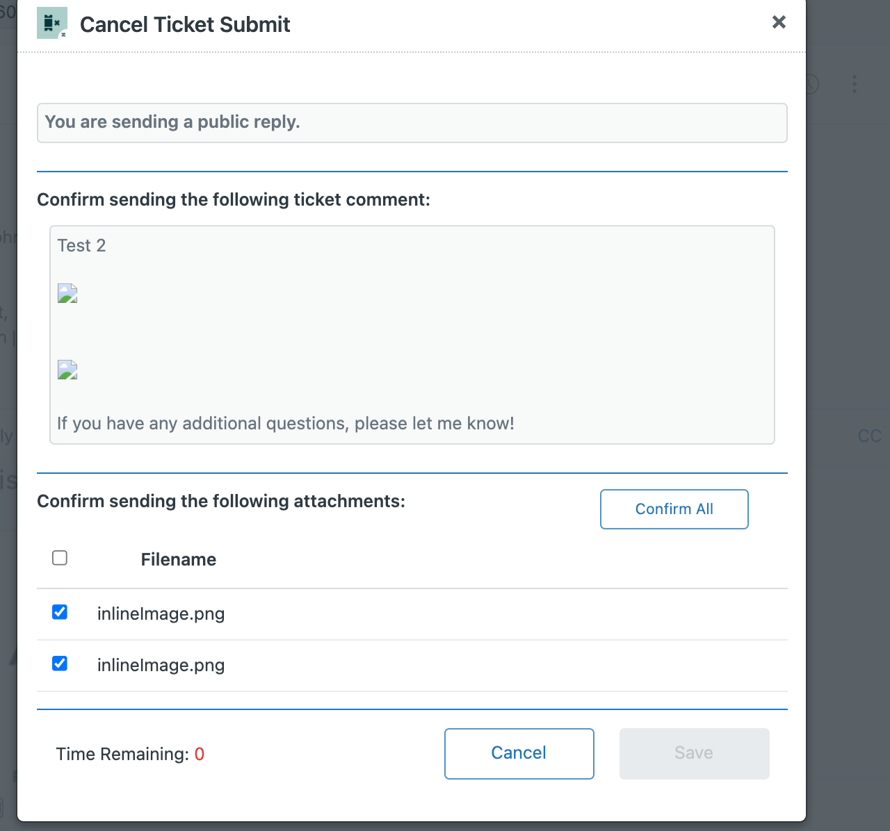Close the dialog with the X button
This screenshot has height=831, width=890.
[x=779, y=22]
